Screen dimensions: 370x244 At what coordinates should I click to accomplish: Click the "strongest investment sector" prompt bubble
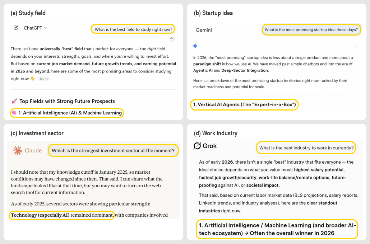113,151
